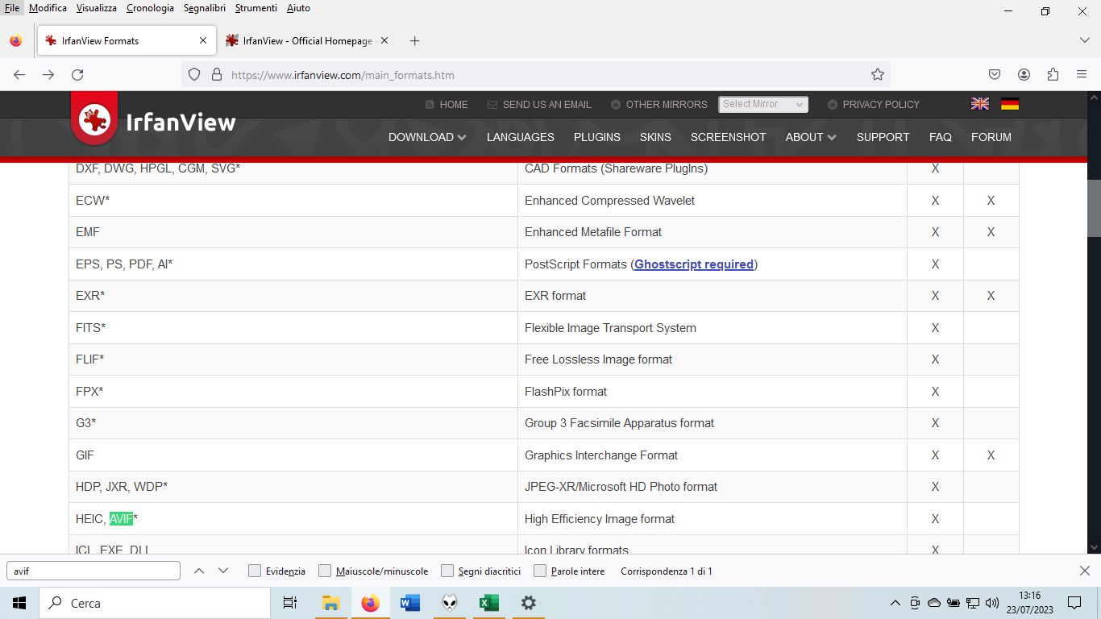
Task: Open Excel from taskbar
Action: point(489,603)
